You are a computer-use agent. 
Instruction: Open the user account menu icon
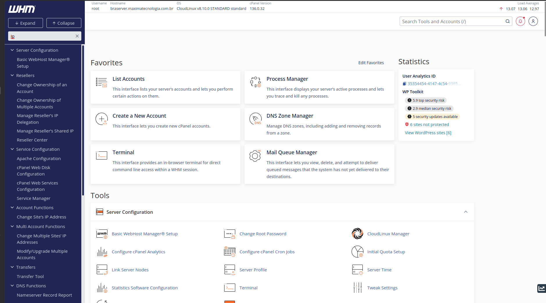533,21
